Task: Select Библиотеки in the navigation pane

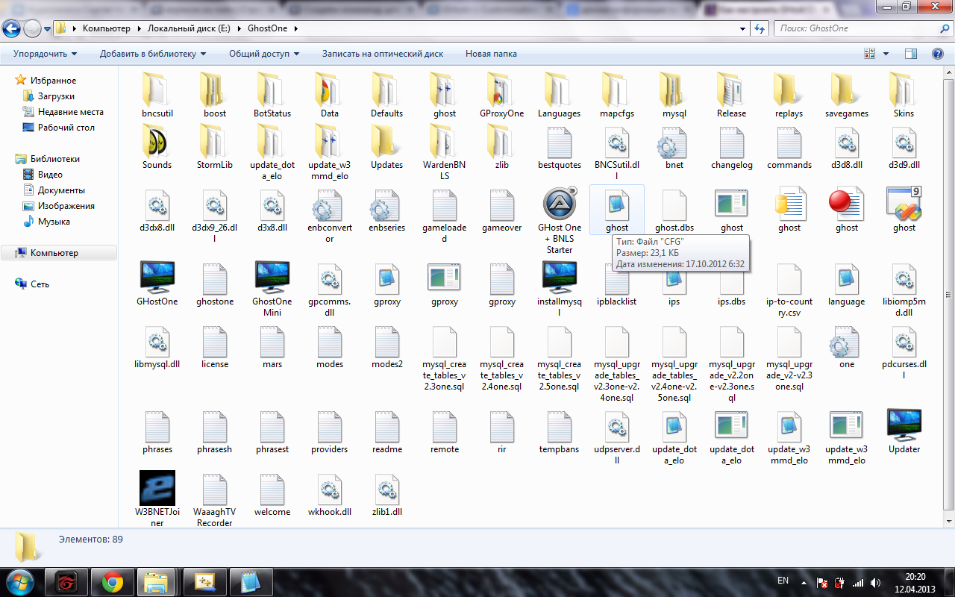Action: click(54, 159)
